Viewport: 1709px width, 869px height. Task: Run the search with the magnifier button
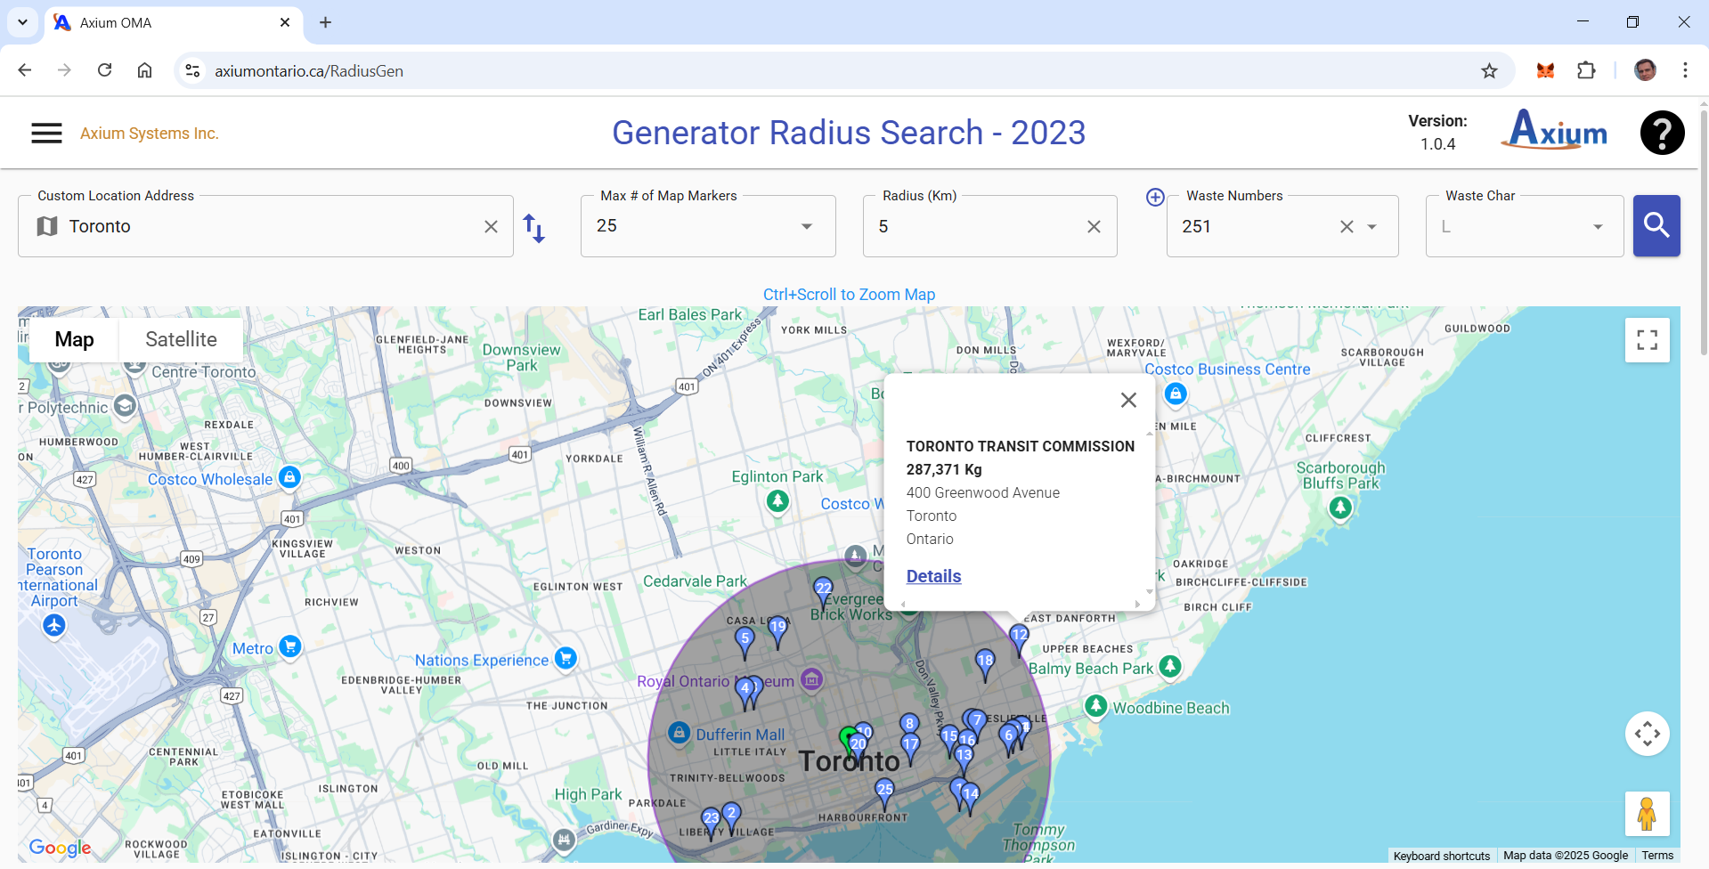click(1656, 225)
